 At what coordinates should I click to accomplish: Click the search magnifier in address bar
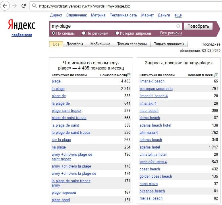point(34,6)
